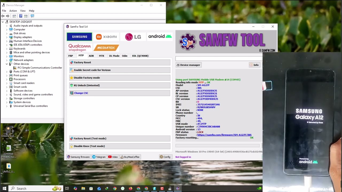Run KG Unlock (Untested)
Viewport: 342px width, 192px height.
pos(120,85)
